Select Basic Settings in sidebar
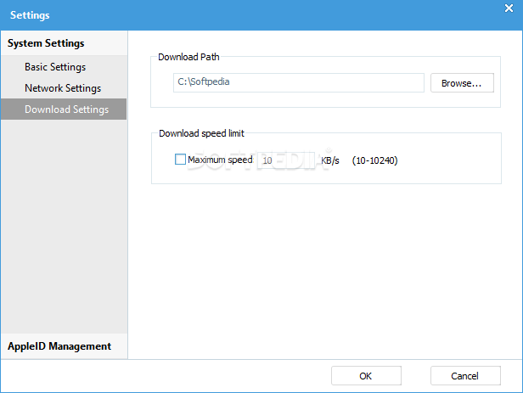The height and width of the screenshot is (393, 523). [x=64, y=67]
